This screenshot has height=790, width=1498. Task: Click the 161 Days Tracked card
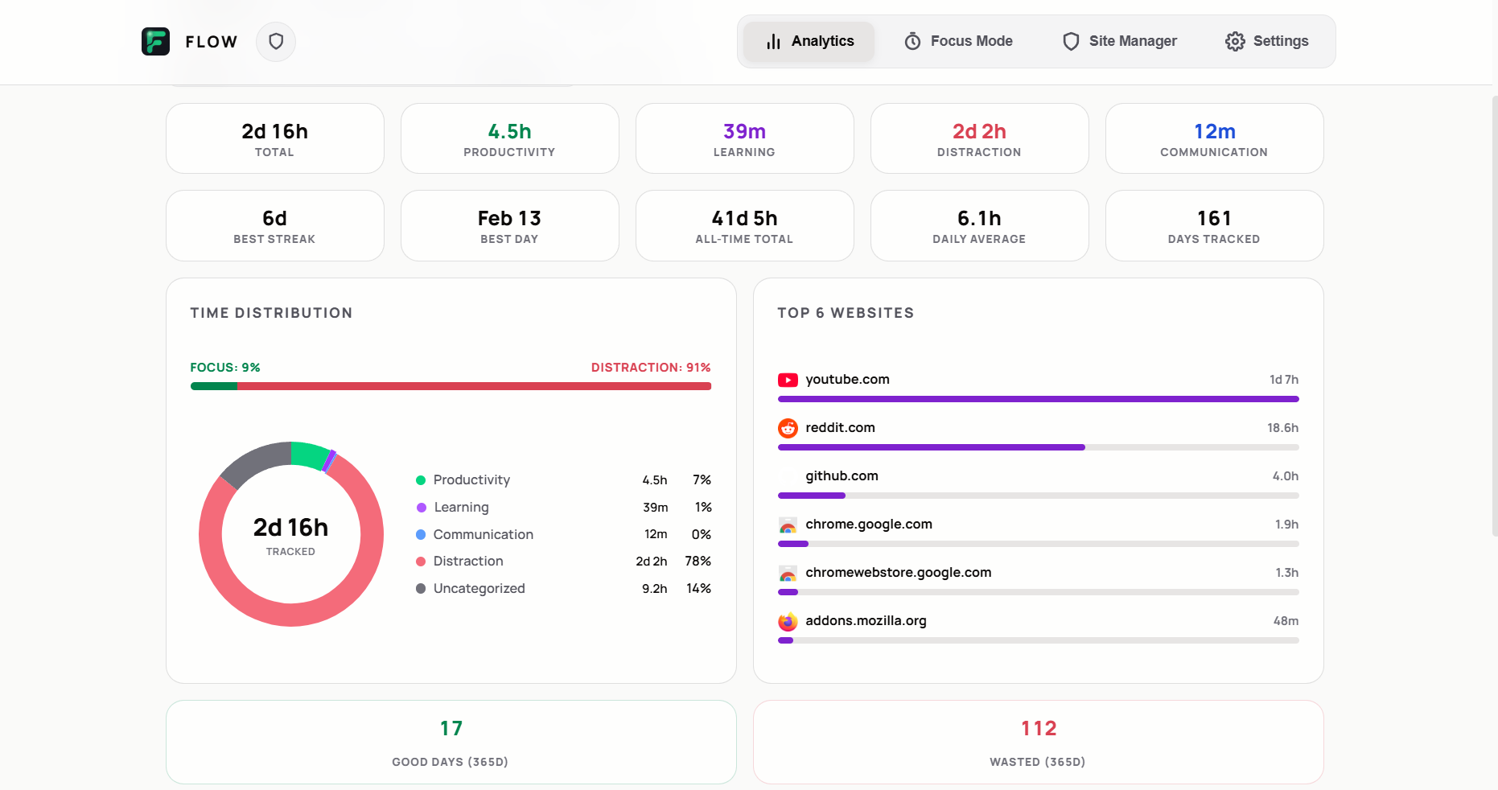[x=1215, y=225]
